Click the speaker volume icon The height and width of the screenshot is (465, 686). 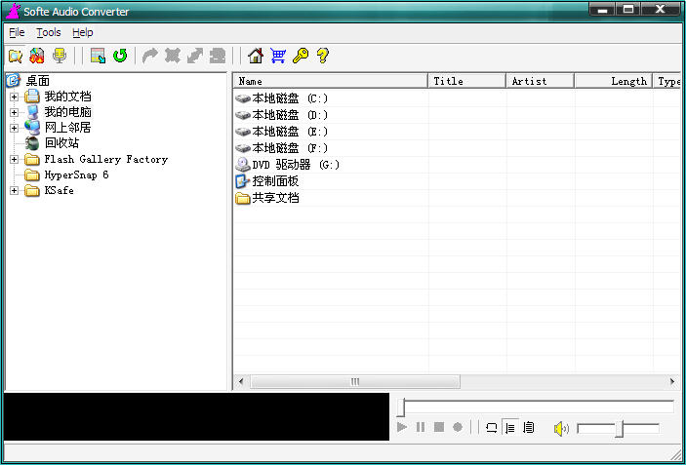[x=561, y=428]
